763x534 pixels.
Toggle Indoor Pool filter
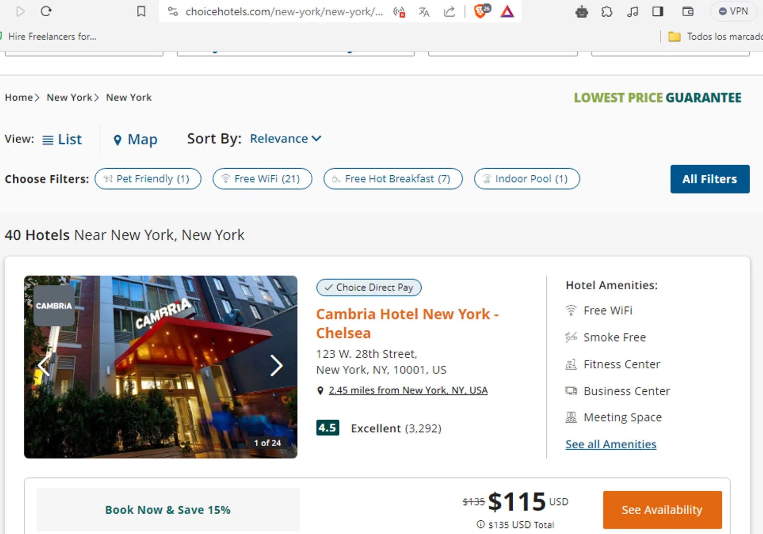527,179
